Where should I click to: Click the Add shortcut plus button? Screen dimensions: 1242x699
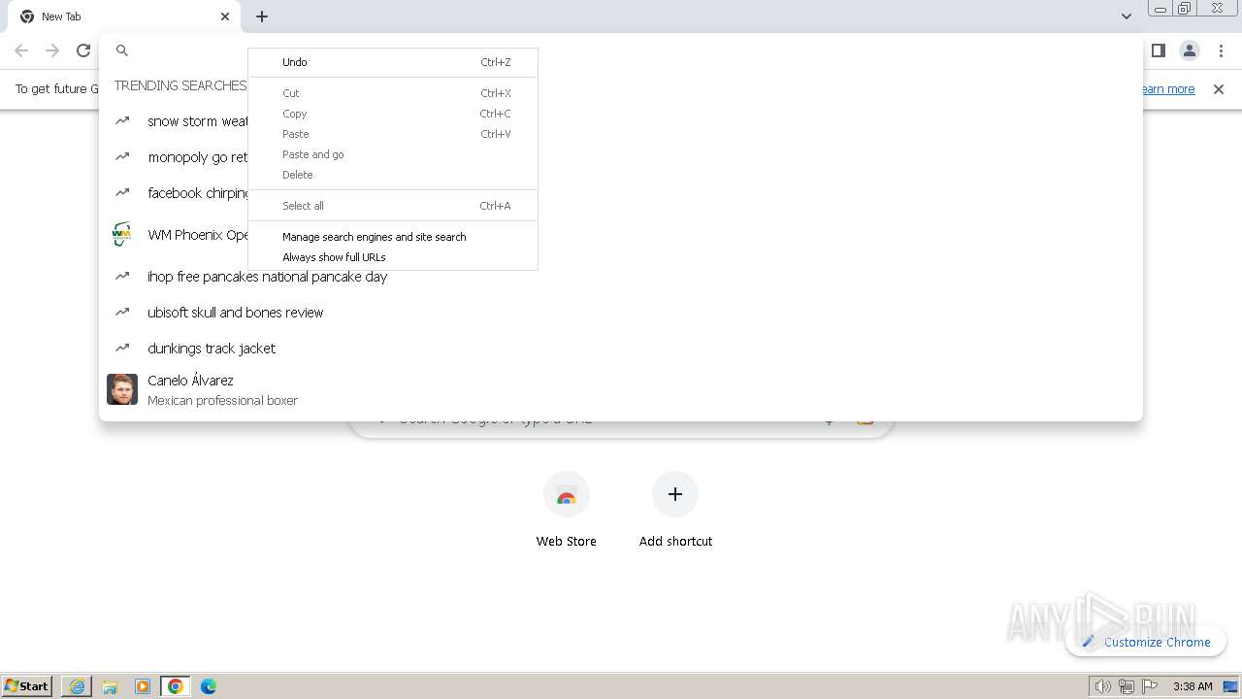point(675,494)
